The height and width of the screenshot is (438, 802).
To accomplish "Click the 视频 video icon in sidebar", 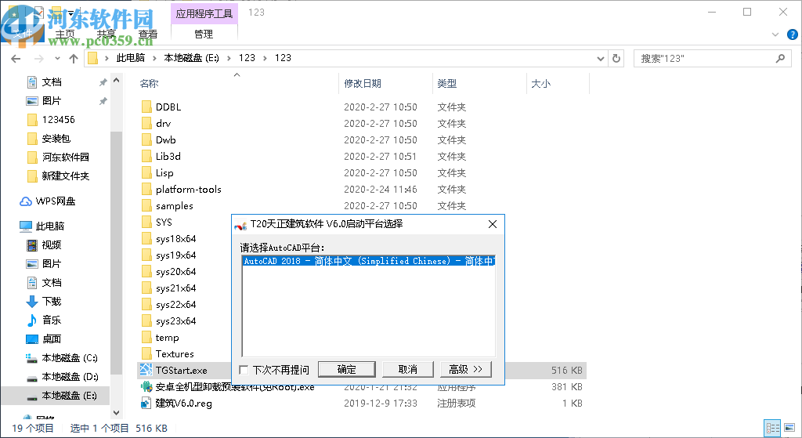I will [x=31, y=245].
